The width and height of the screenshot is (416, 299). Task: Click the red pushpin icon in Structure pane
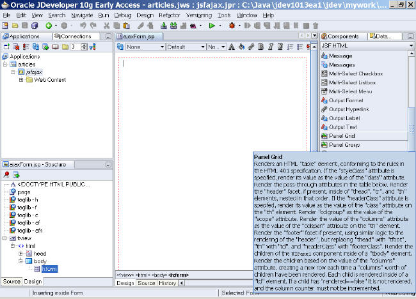[x=6, y=174]
